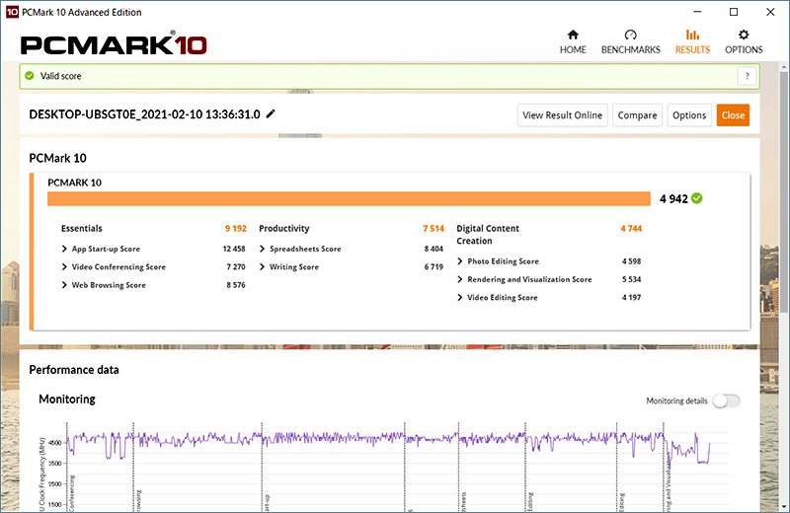Open the Benchmarks gauge icon

631,36
